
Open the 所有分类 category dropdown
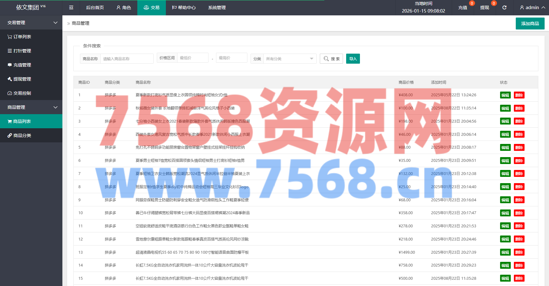tap(289, 59)
